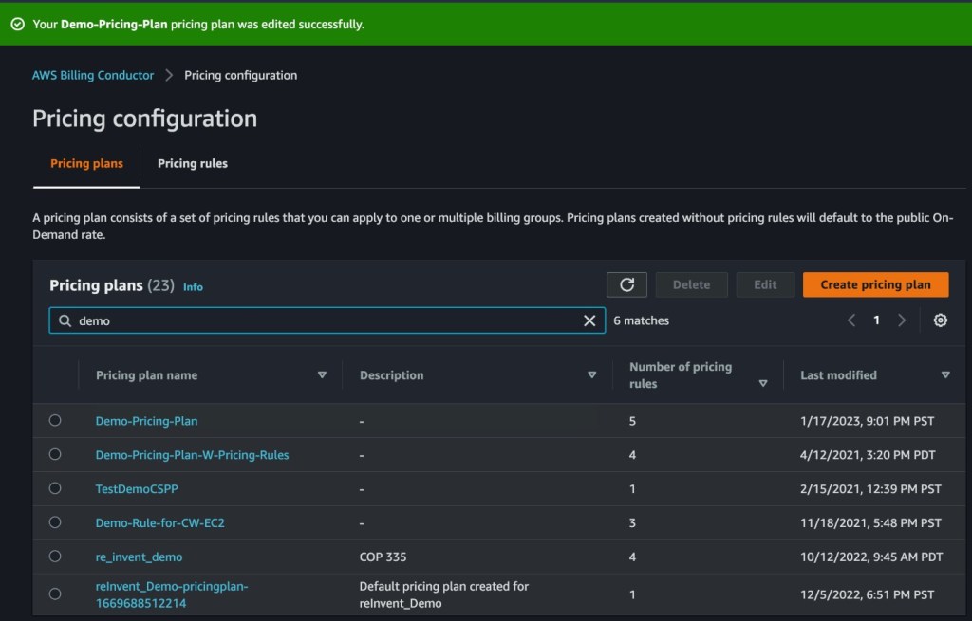The image size is (972, 621).
Task: Clear the demo search text
Action: 589,321
